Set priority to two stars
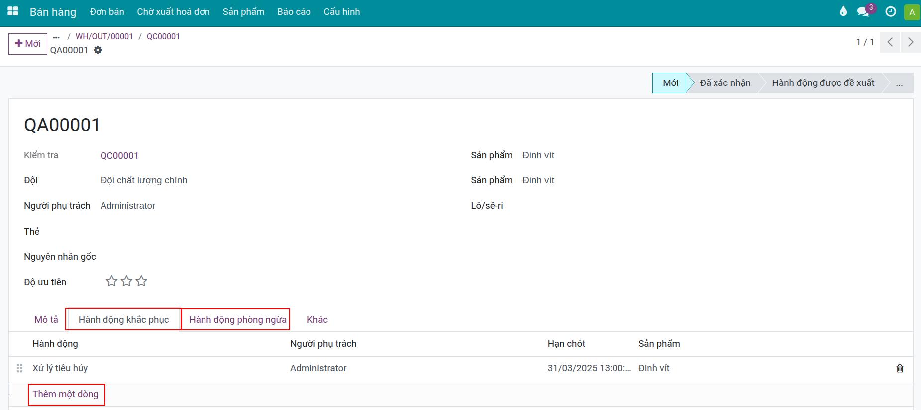The image size is (921, 410). pos(126,281)
